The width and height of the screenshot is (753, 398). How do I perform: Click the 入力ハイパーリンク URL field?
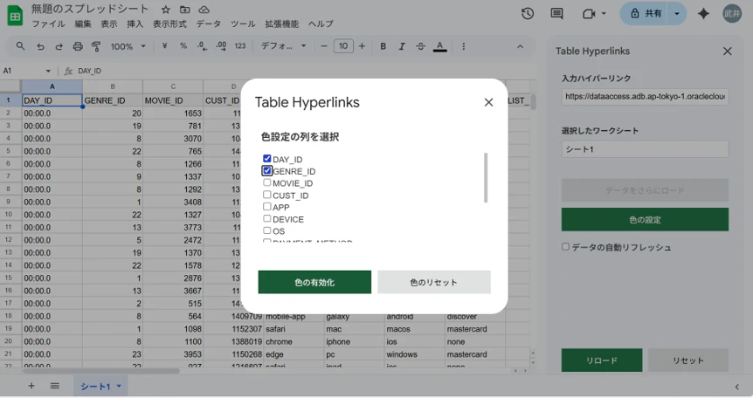[x=645, y=97]
